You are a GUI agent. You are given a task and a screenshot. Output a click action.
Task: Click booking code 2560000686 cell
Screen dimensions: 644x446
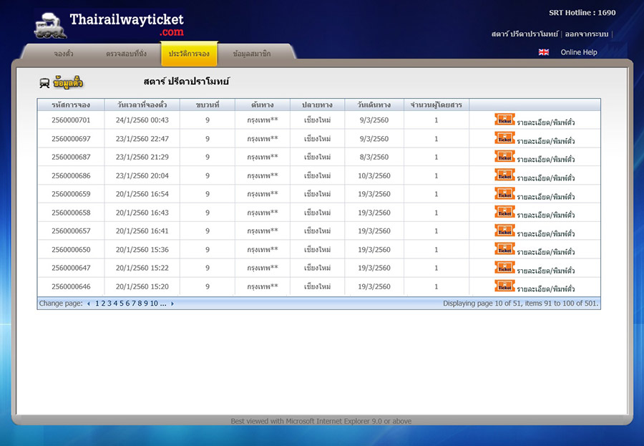click(71, 175)
